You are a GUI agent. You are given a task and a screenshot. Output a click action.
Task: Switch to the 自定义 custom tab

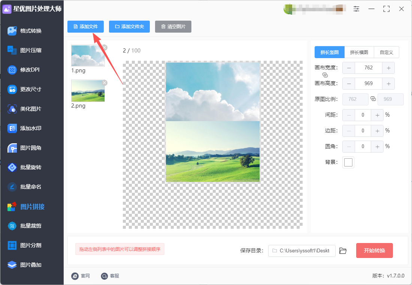[x=387, y=52]
